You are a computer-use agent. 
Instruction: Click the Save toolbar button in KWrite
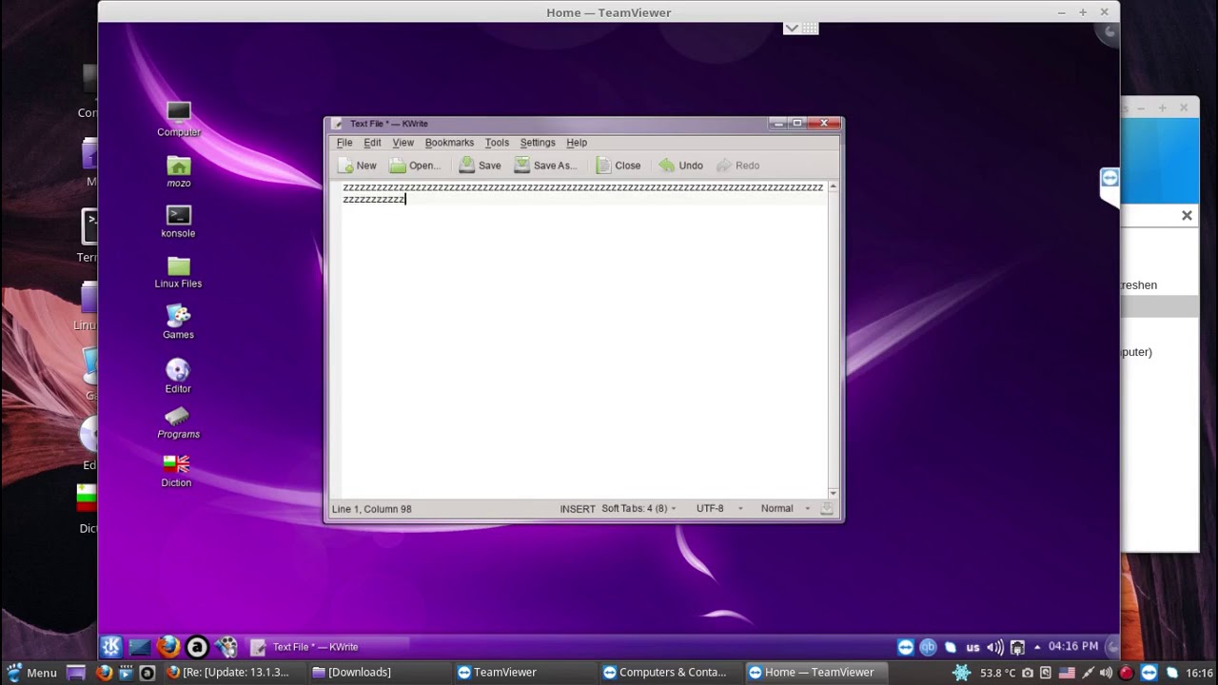coord(480,166)
